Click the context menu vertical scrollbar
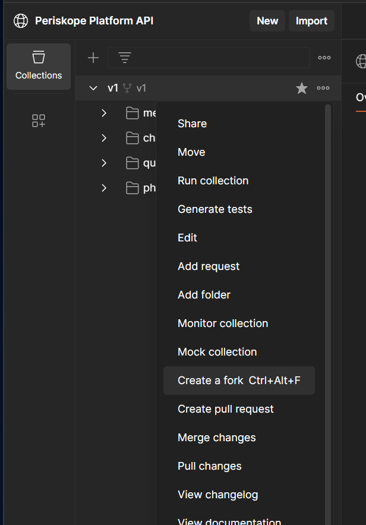This screenshot has height=525, width=366. tap(328, 314)
